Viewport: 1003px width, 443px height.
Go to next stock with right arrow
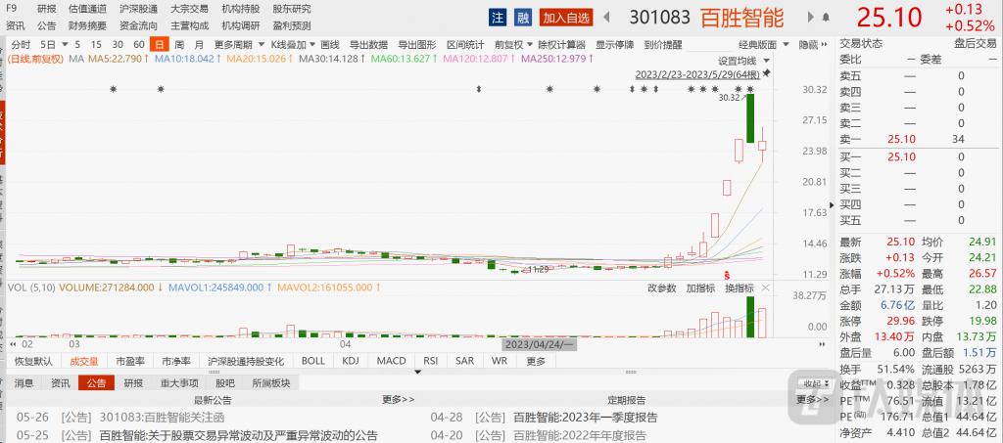(x=810, y=18)
